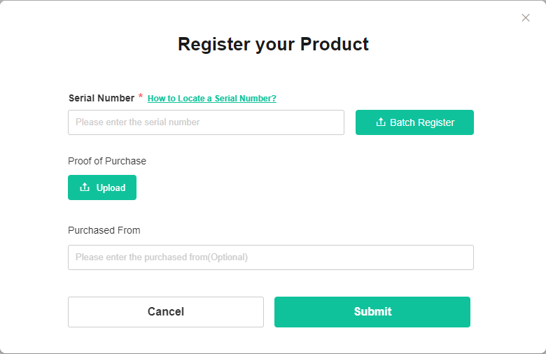Focus the serial number input field
Image resolution: width=546 pixels, height=354 pixels.
point(206,122)
